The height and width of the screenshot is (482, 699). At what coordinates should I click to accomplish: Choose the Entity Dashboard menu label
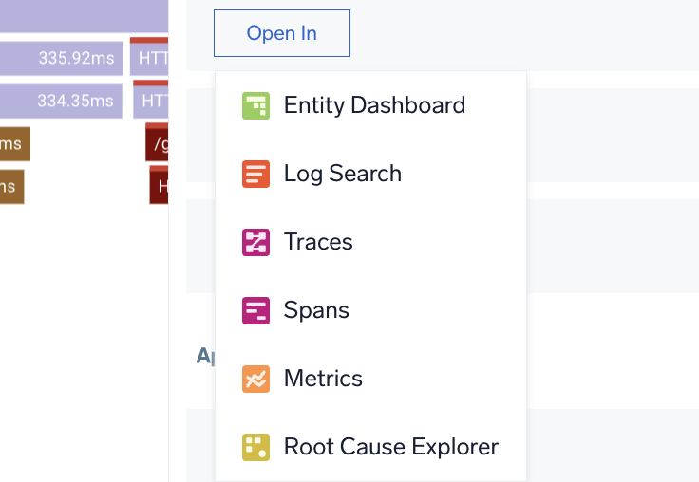[374, 105]
